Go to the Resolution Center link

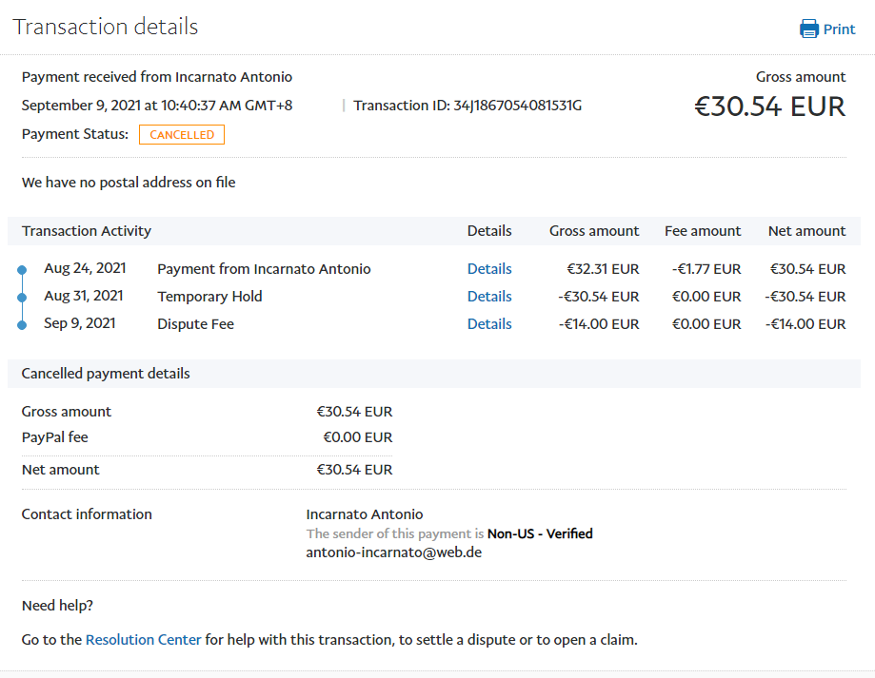[144, 640]
